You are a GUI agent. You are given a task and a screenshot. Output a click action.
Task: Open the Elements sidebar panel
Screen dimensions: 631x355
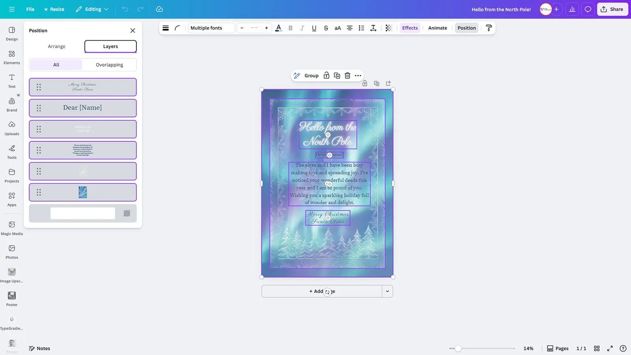(x=12, y=57)
